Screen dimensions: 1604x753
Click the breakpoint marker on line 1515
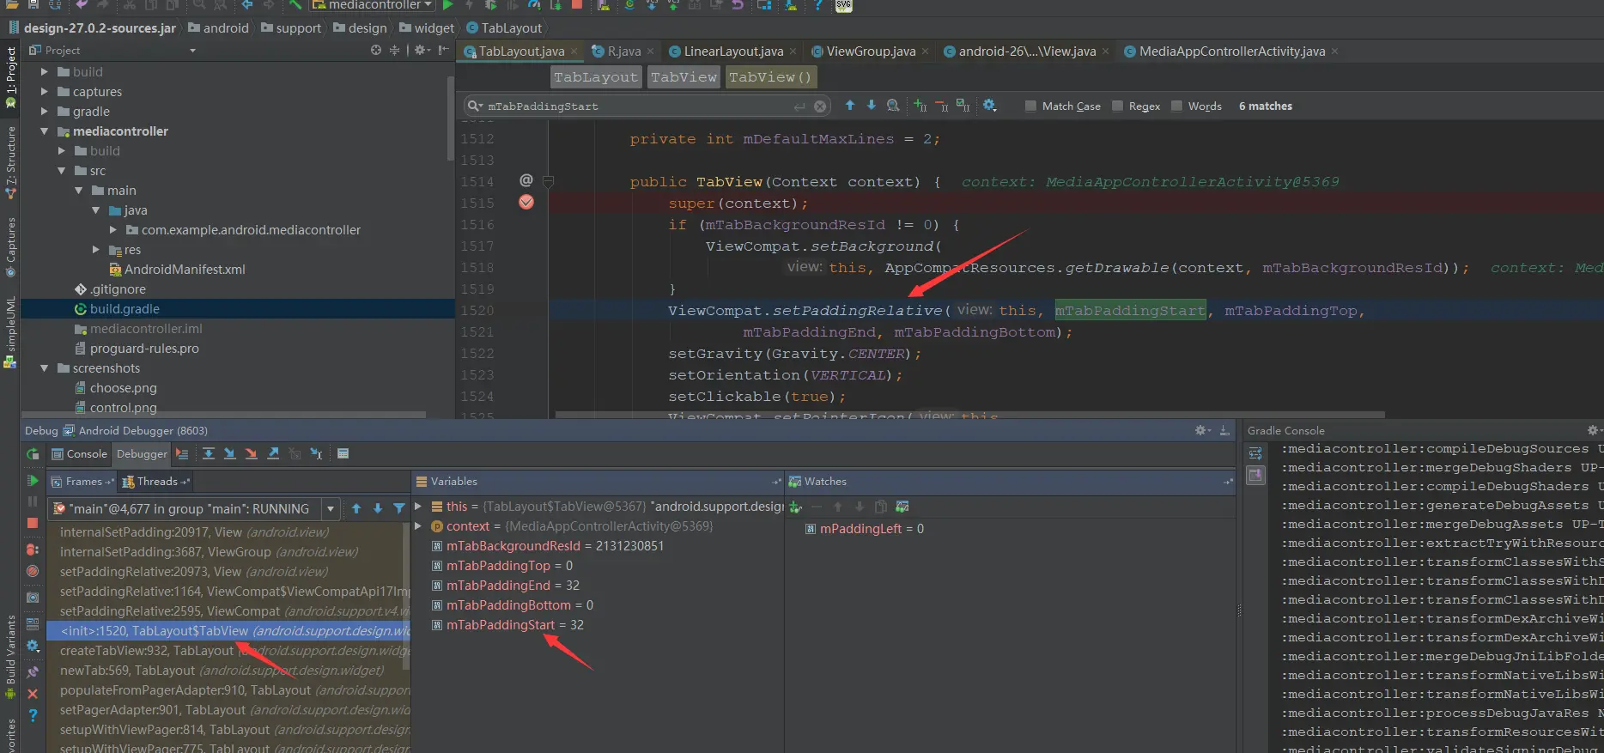click(526, 203)
